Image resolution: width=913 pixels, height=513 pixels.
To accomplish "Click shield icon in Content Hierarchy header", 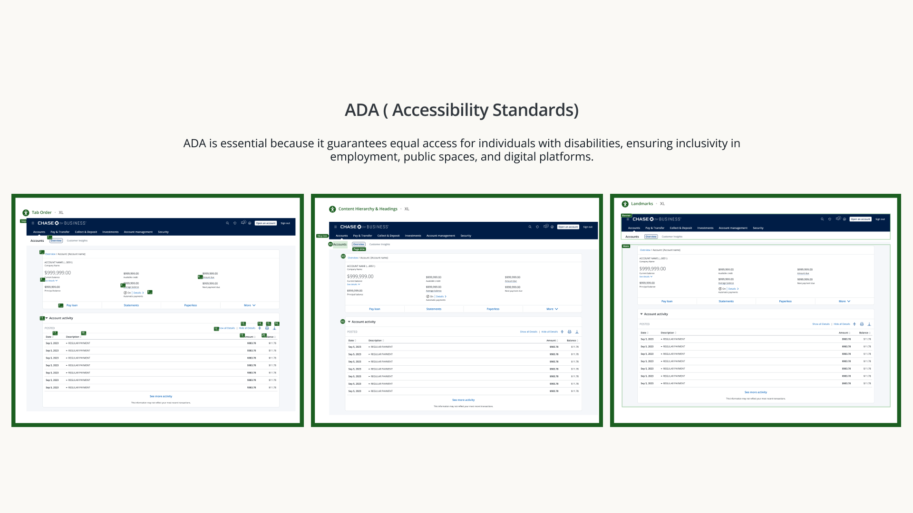I will 537,227.
